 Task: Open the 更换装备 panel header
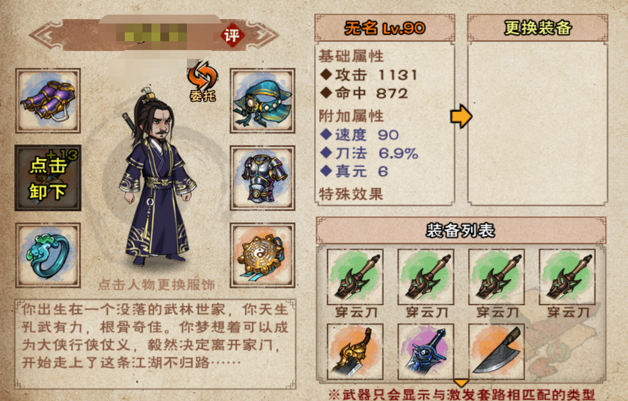(538, 28)
